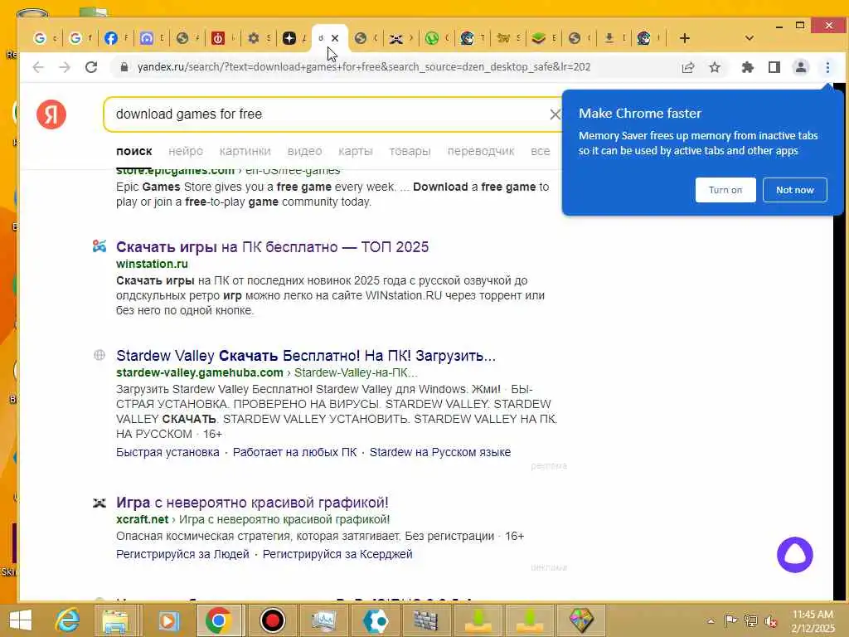
Task: Open the Chrome profile avatar
Action: click(801, 67)
